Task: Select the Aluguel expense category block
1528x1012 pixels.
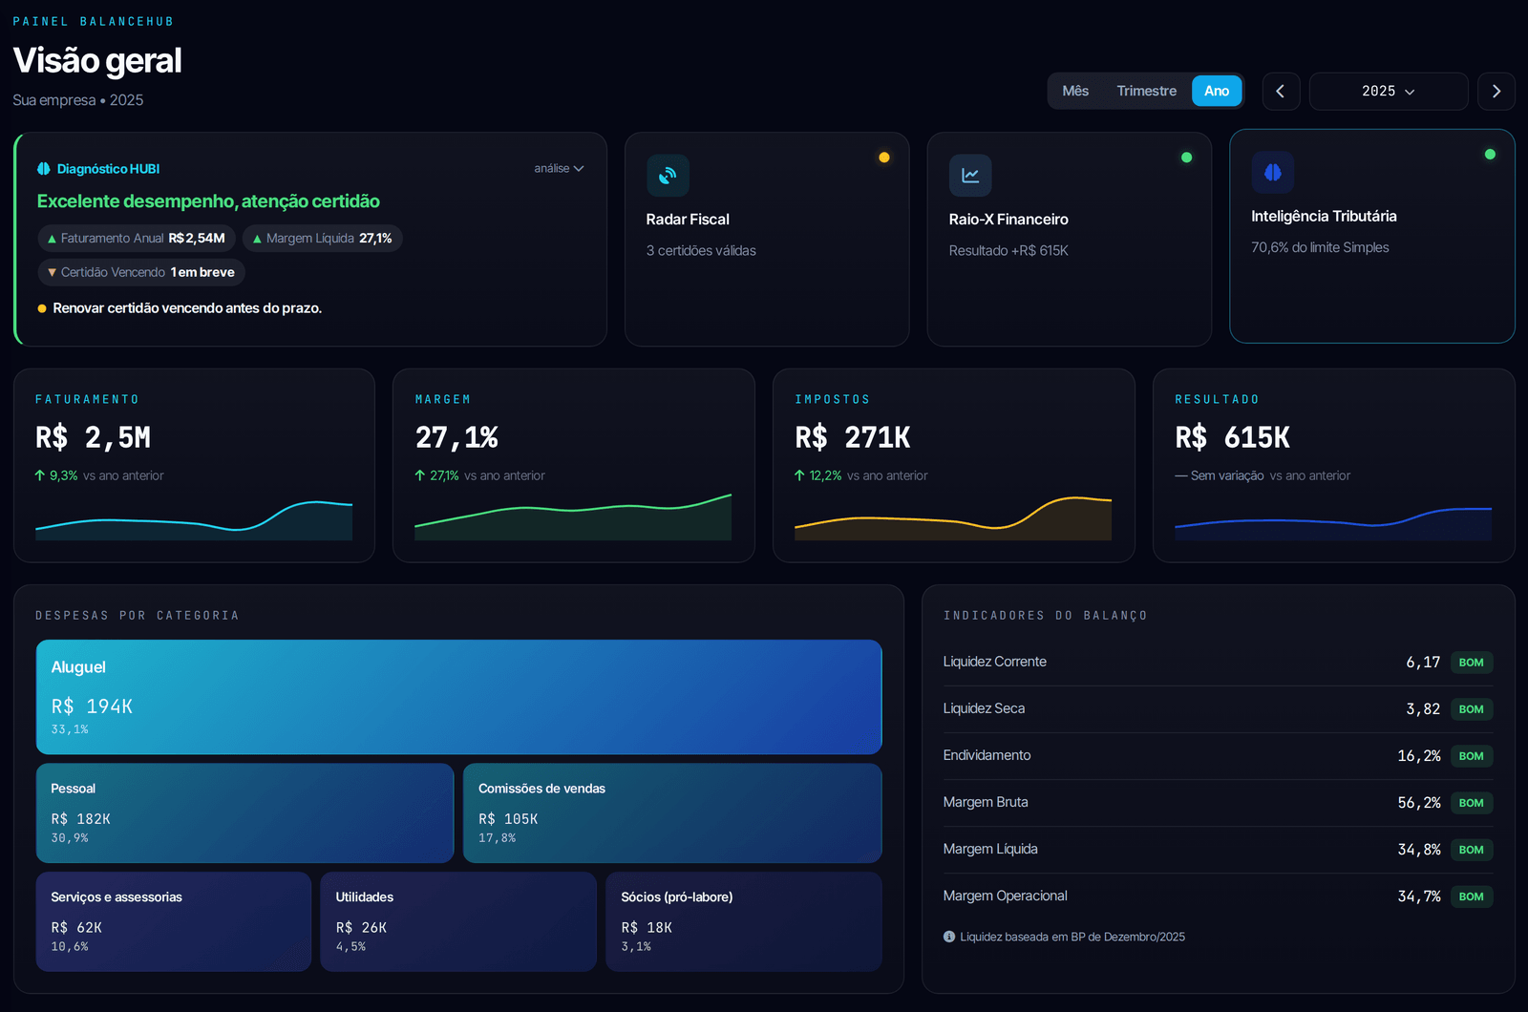Action: [x=458, y=697]
